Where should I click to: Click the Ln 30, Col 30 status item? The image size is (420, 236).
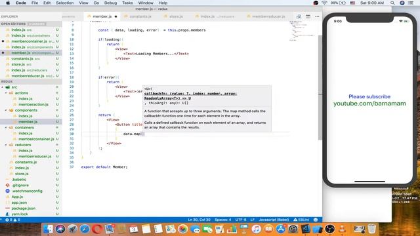[199, 220]
